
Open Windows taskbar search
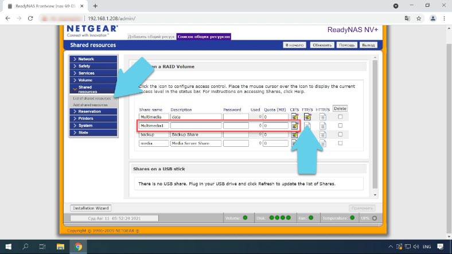[25, 247]
